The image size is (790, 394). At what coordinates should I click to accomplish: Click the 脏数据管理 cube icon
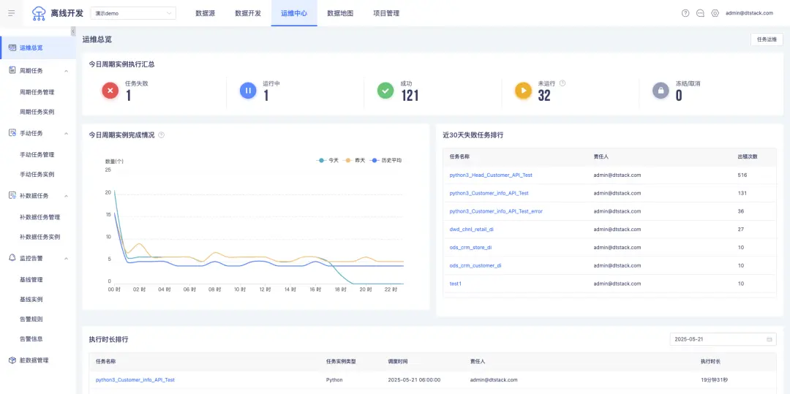pos(12,360)
